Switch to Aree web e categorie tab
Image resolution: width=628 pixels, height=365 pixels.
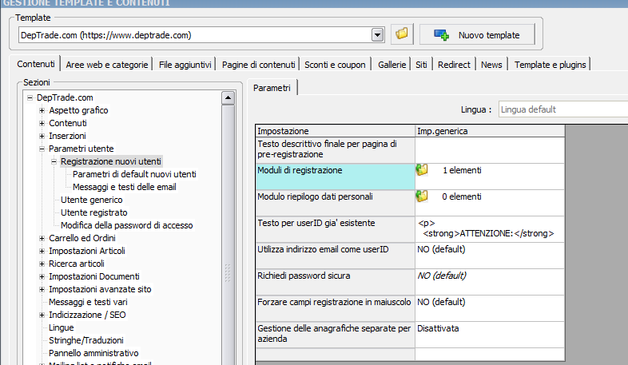coord(107,65)
